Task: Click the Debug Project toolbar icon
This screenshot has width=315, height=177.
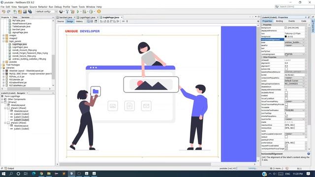Action: 85,12
